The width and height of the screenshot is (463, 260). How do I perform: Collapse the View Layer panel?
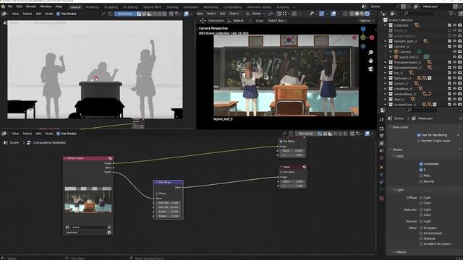pos(391,127)
